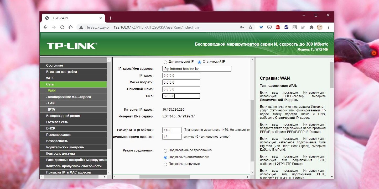
Task: Click the Основной шлюз input field
Action: pyautogui.click(x=181, y=89)
